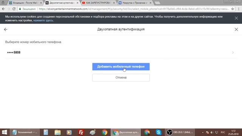Open the action center flag tray icon
This screenshot has width=242, height=136.
tap(207, 133)
